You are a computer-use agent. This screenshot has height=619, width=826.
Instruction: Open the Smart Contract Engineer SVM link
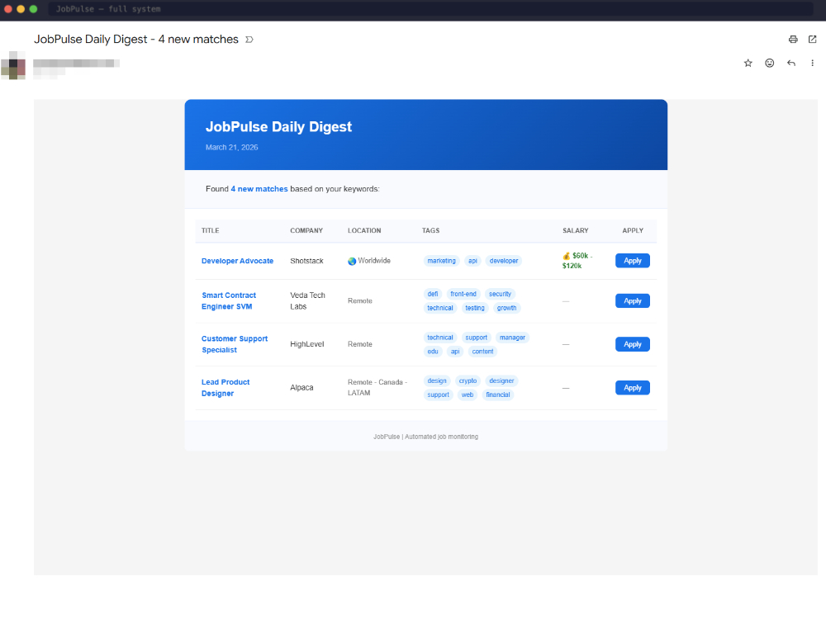[229, 301]
